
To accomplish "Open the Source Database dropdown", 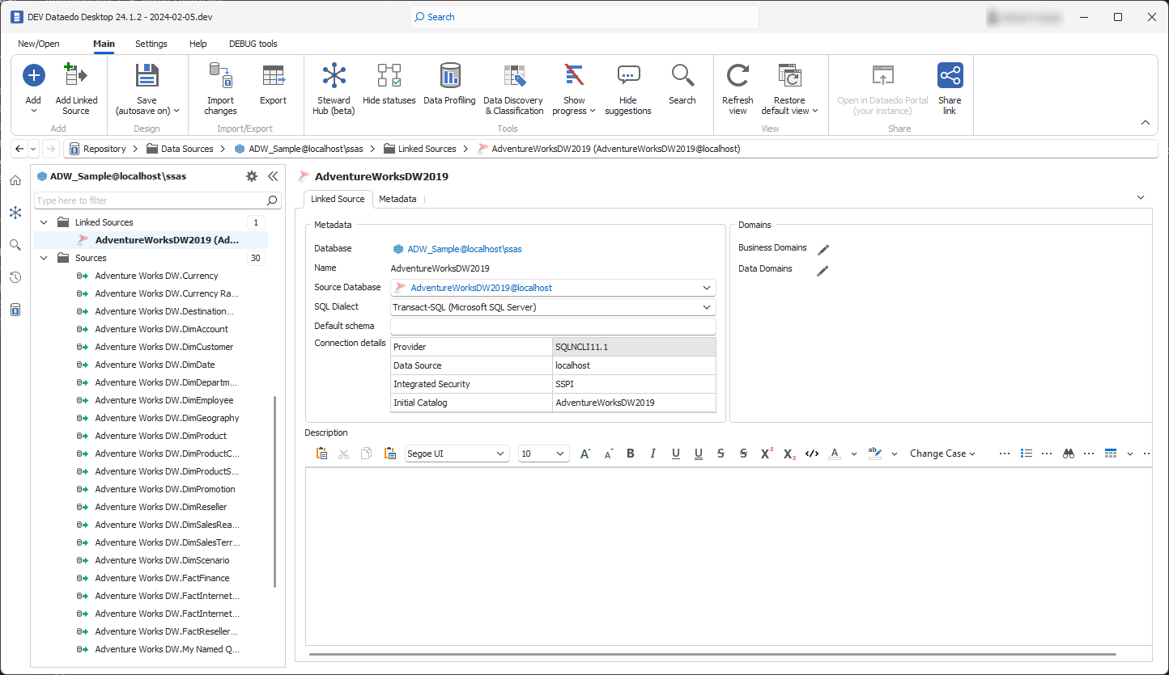I will (707, 288).
